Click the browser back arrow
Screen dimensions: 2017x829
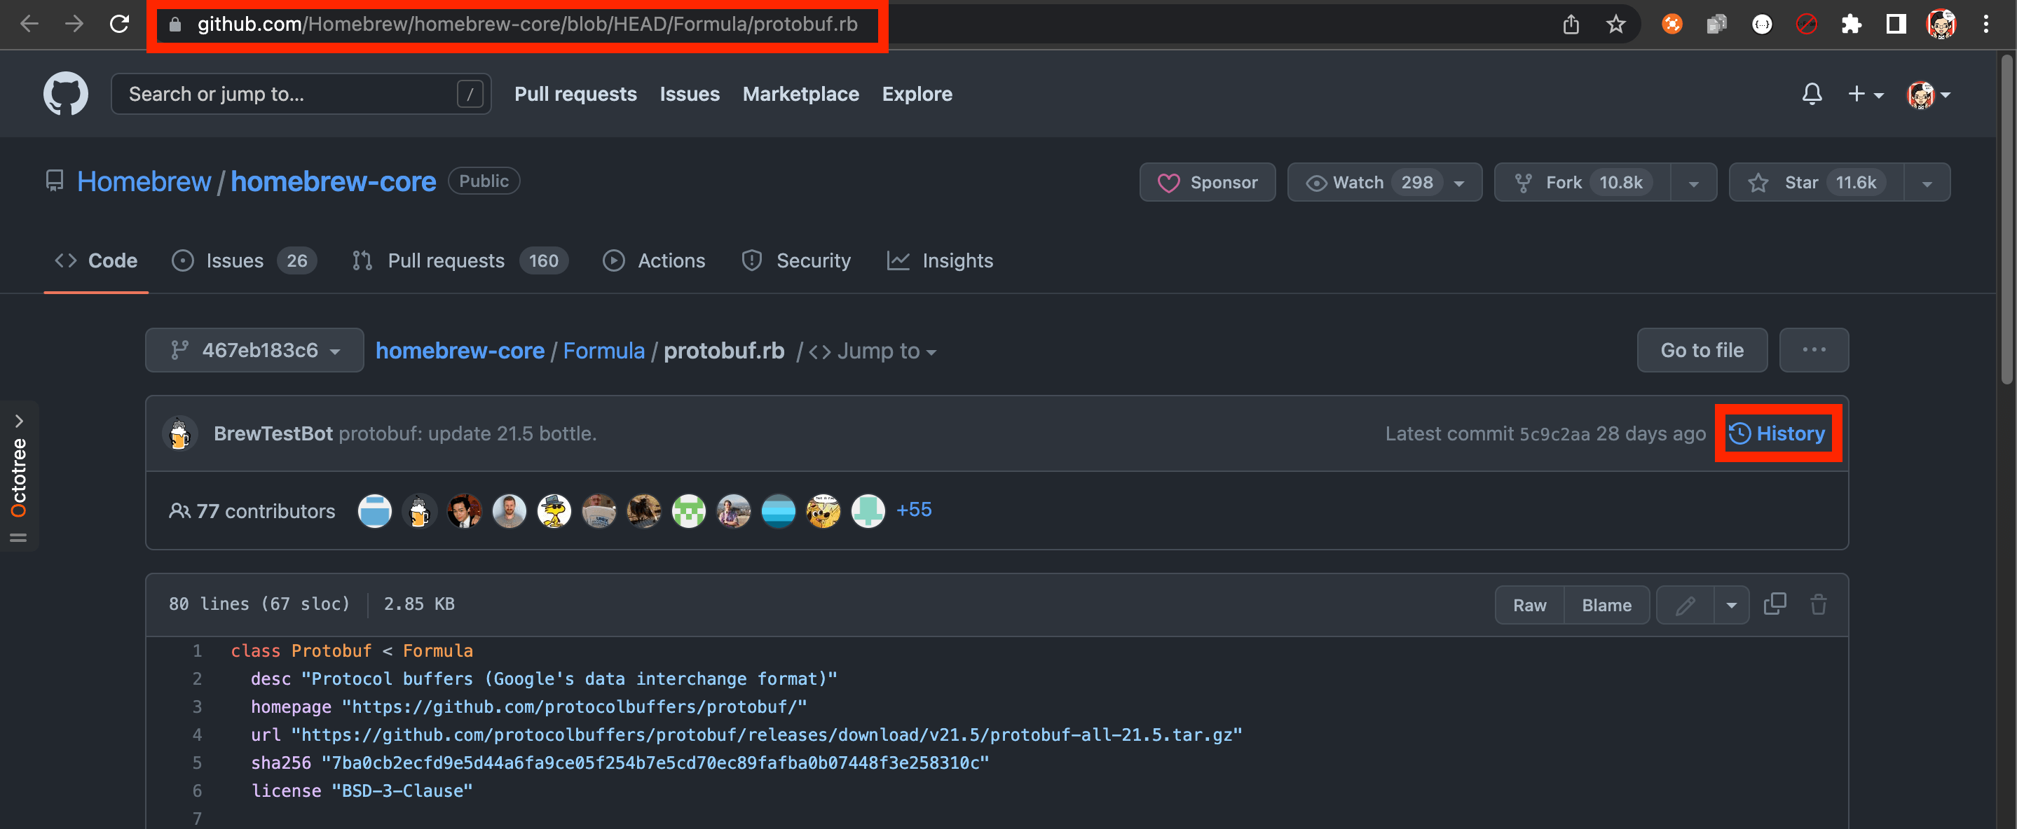pos(29,25)
